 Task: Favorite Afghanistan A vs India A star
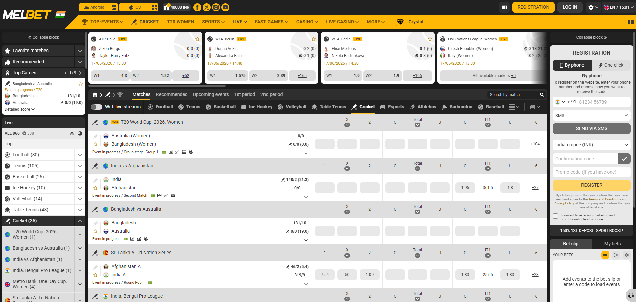pos(95,275)
